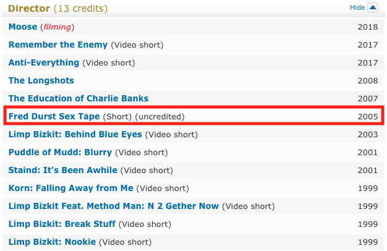Collapse the Director section with the arrow icon
Image resolution: width=387 pixels, height=251 pixels.
point(372,8)
